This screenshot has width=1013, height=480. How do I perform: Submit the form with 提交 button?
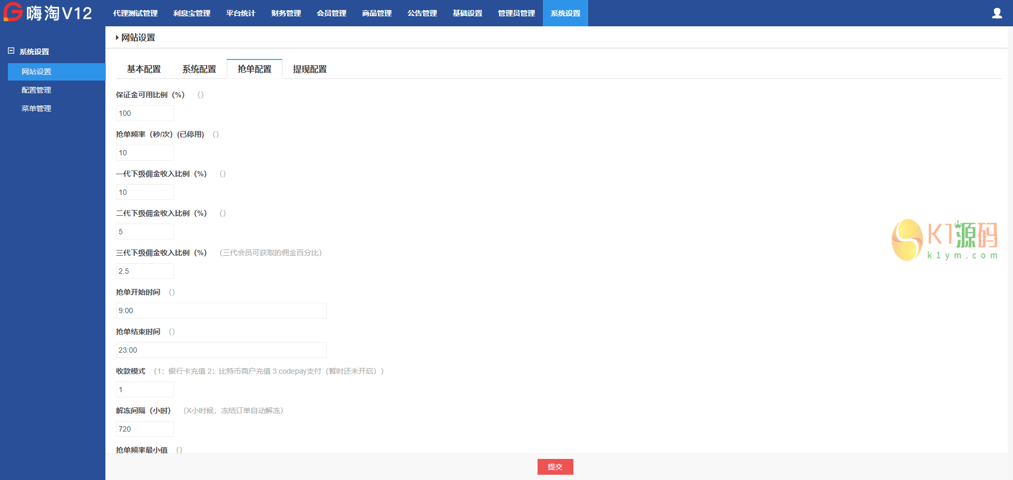pyautogui.click(x=555, y=467)
